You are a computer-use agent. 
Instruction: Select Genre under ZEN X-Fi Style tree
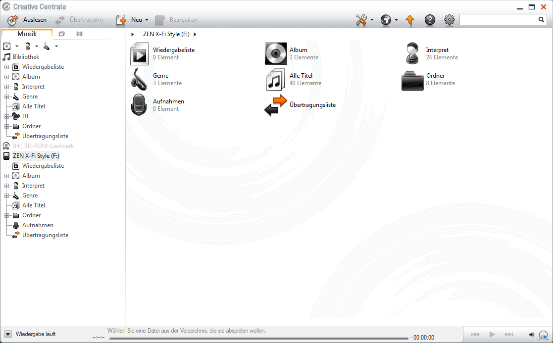[30, 196]
